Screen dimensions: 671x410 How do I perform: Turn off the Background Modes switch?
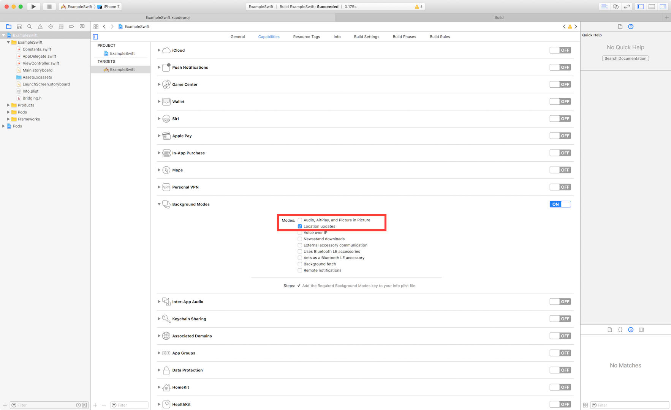[x=560, y=204]
